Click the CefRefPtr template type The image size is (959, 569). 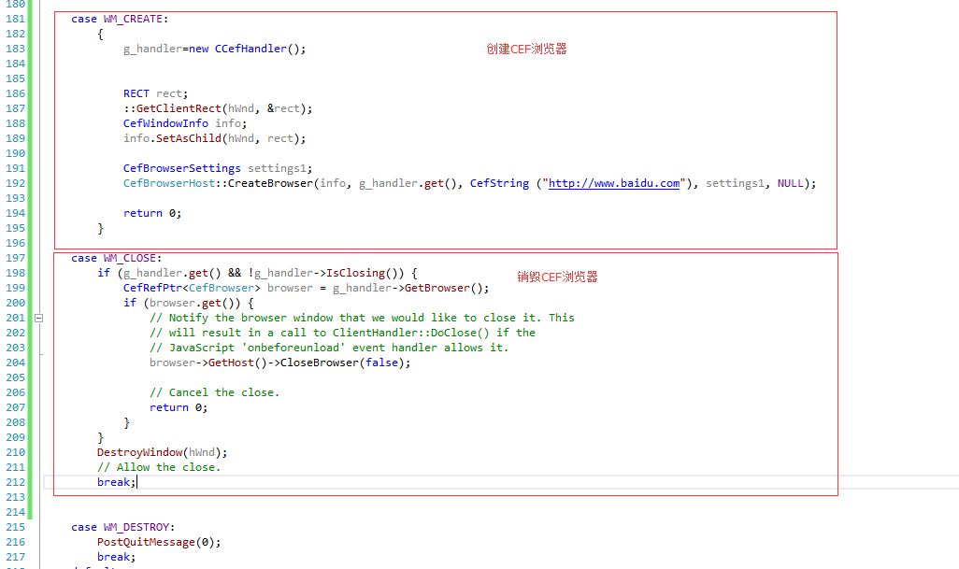tap(152, 288)
